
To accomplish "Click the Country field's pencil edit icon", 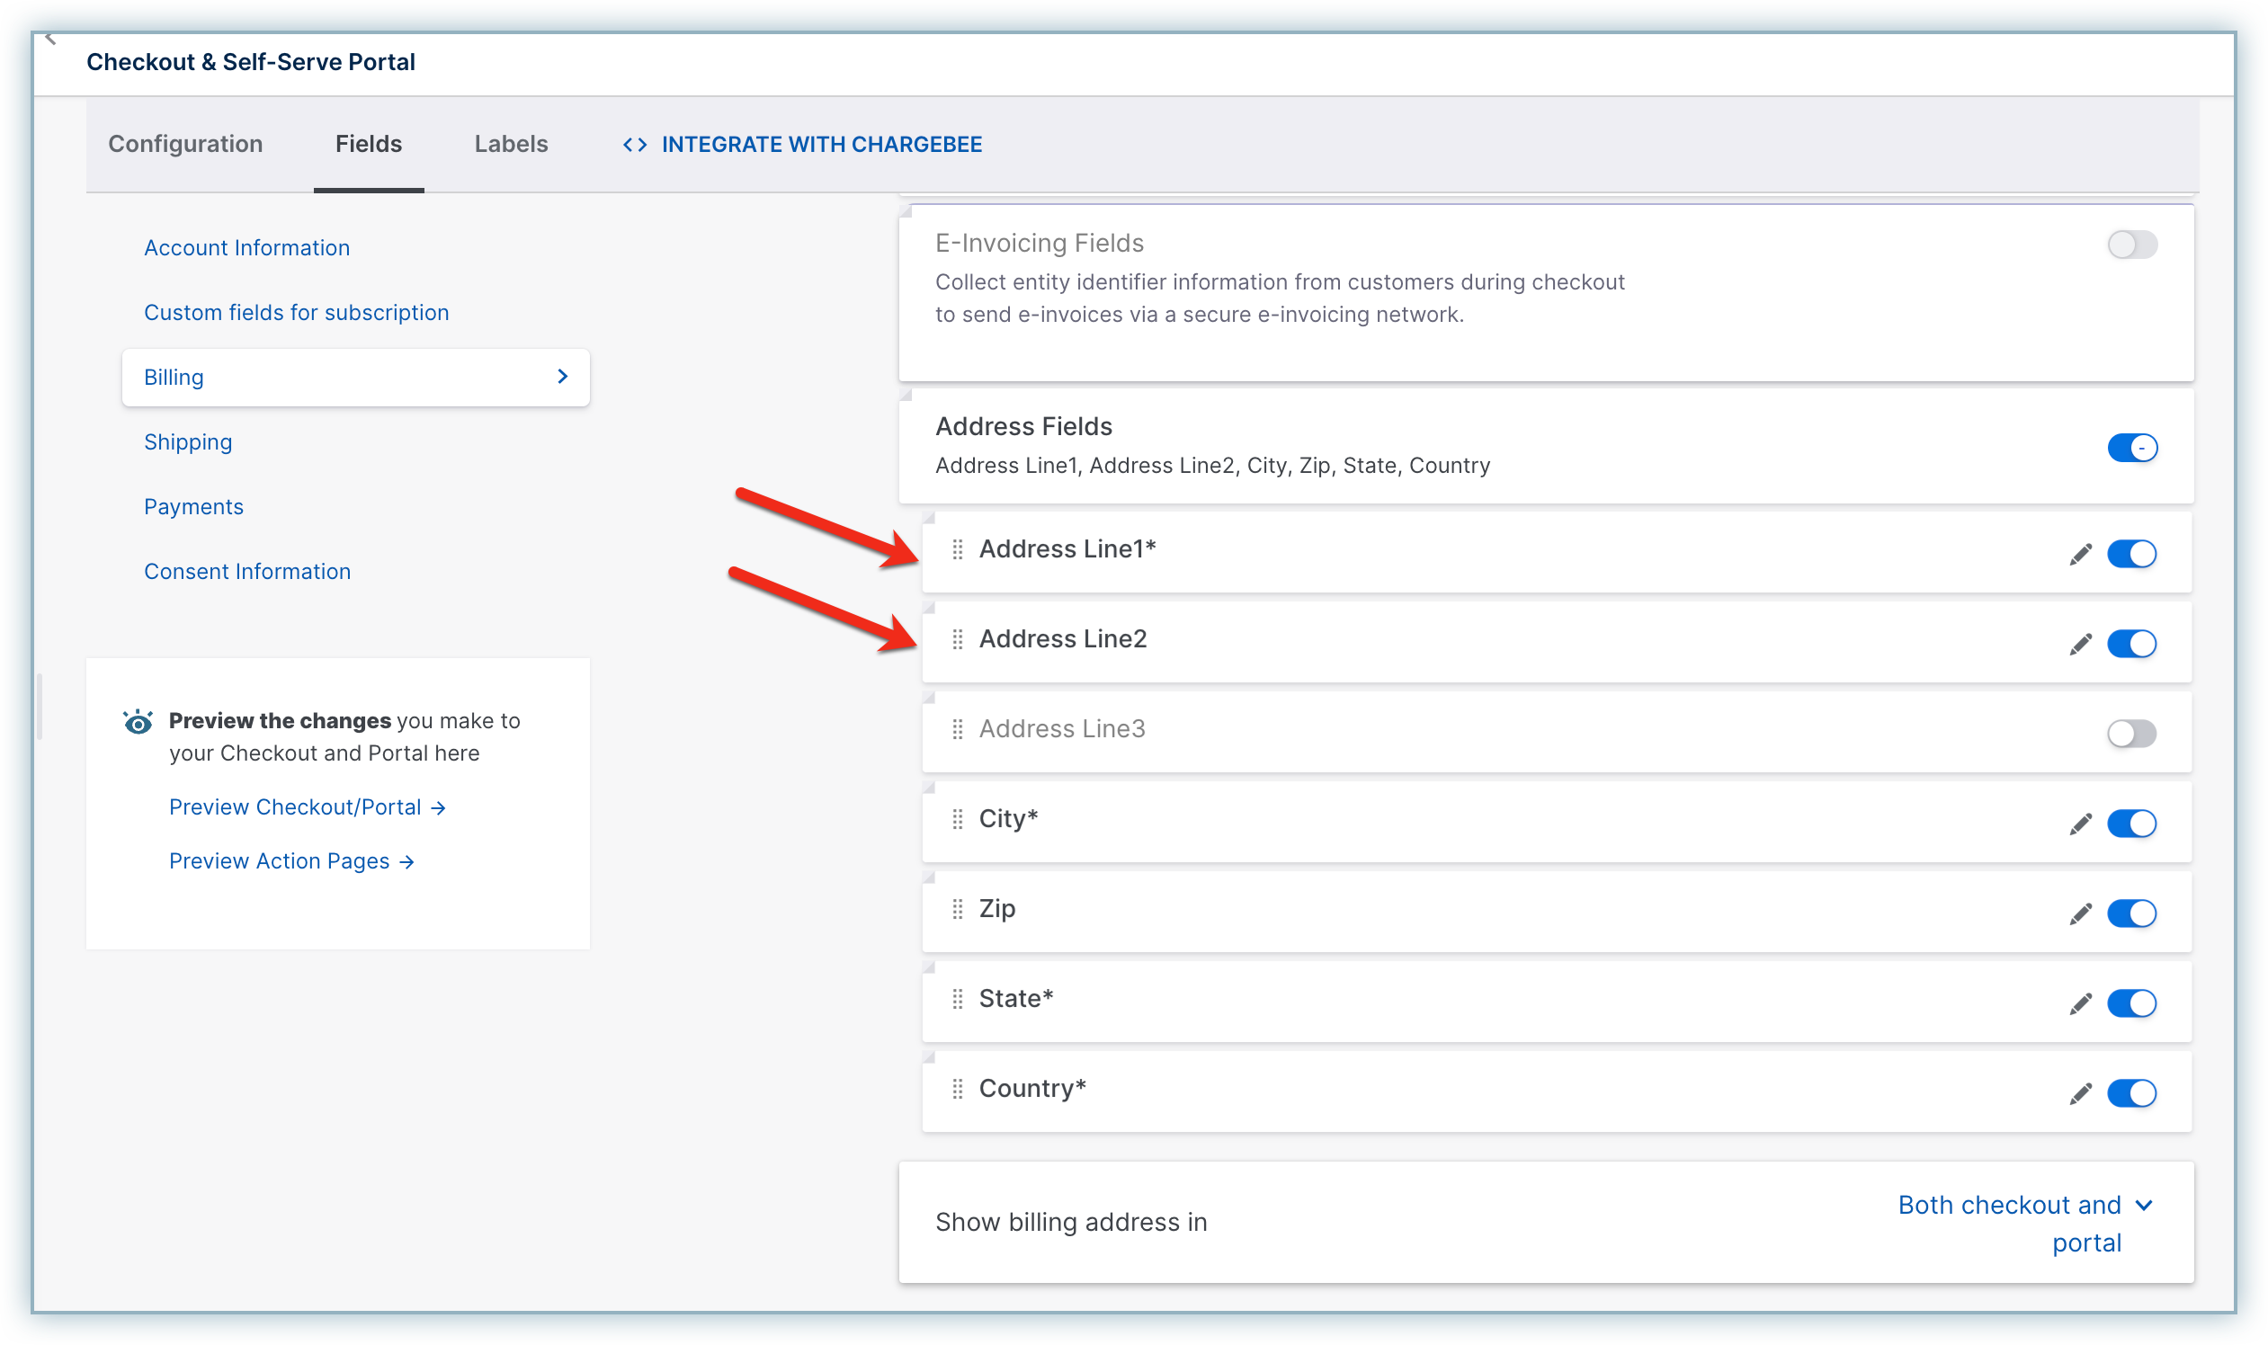I will pyautogui.click(x=2079, y=1093).
